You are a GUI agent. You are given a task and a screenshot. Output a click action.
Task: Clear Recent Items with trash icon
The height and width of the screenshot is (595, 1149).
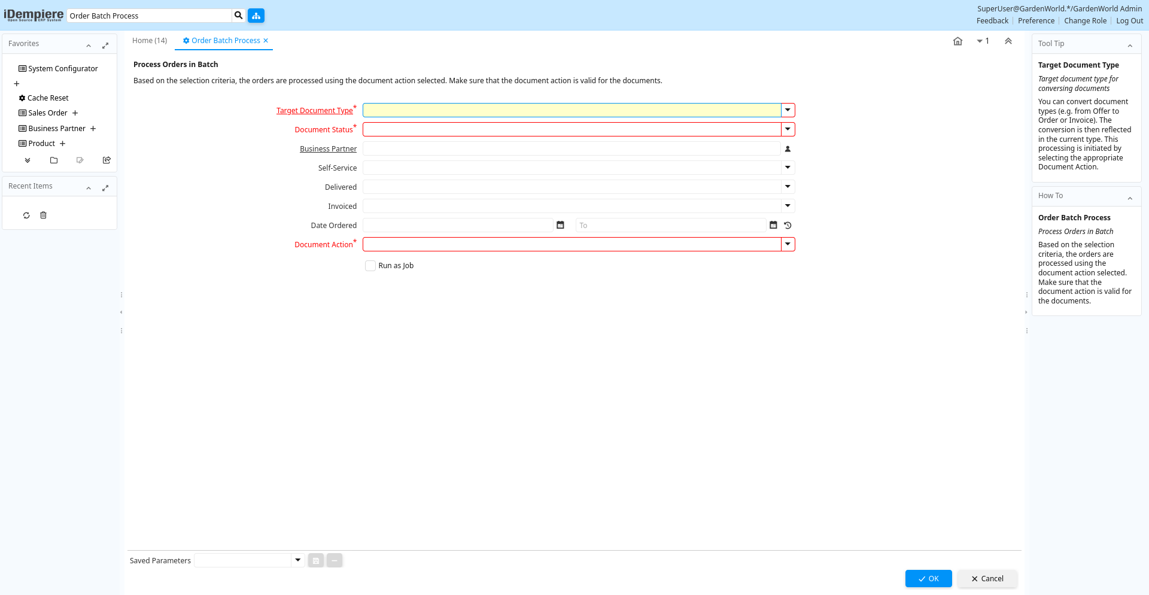(43, 215)
